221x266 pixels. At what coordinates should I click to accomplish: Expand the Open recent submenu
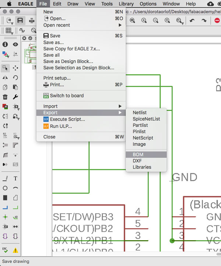[81, 25]
